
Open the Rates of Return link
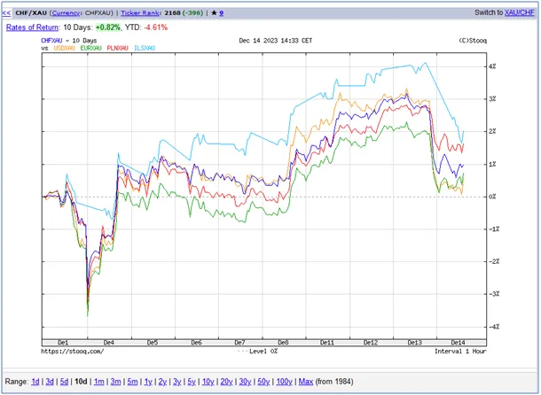tap(32, 27)
